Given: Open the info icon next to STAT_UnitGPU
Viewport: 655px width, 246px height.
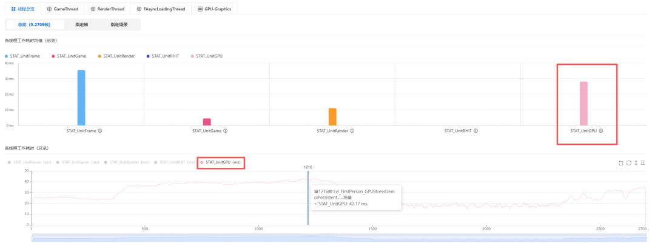Looking at the screenshot, I should pyautogui.click(x=600, y=131).
